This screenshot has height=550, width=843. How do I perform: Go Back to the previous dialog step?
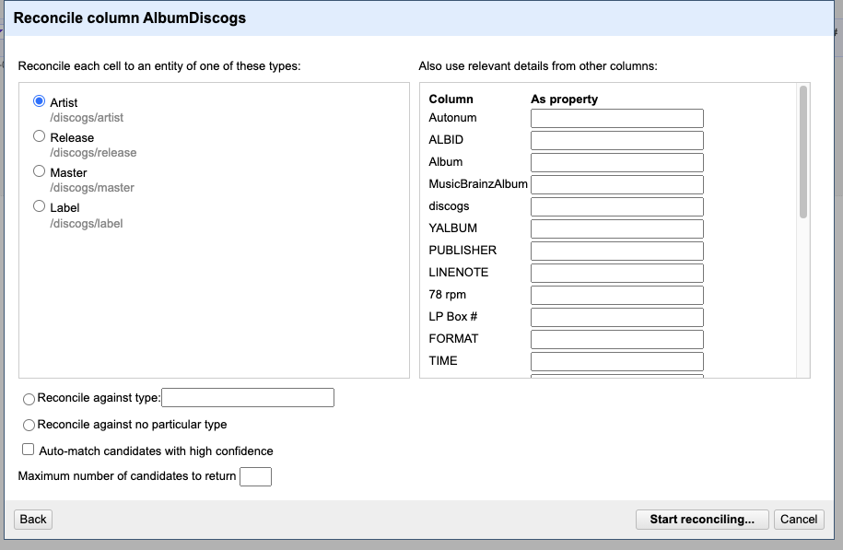[33, 520]
